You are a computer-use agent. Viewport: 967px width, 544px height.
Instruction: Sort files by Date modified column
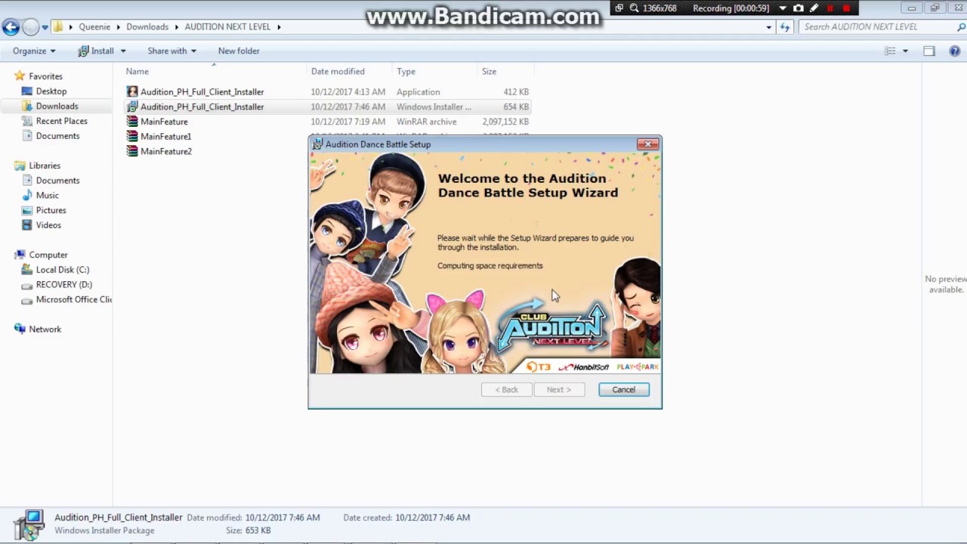pos(338,71)
